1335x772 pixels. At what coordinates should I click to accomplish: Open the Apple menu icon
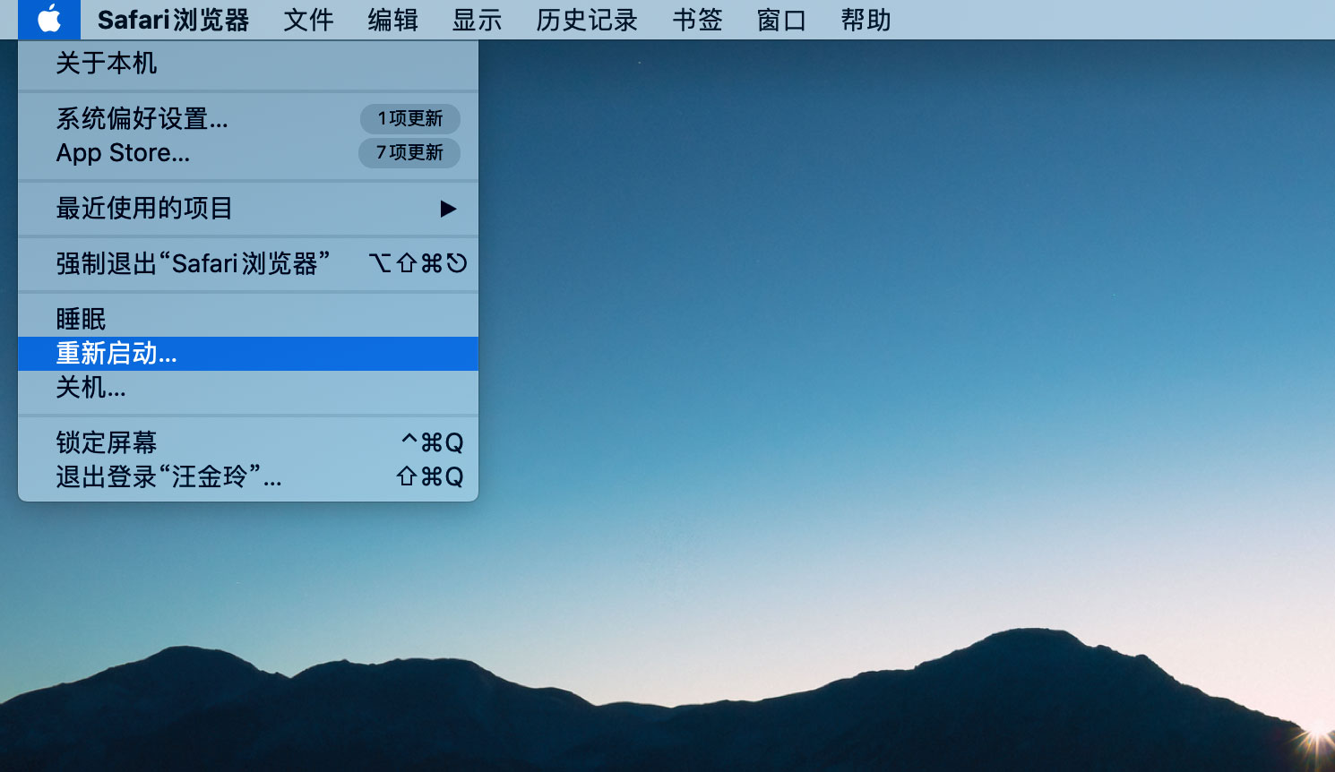pos(49,20)
